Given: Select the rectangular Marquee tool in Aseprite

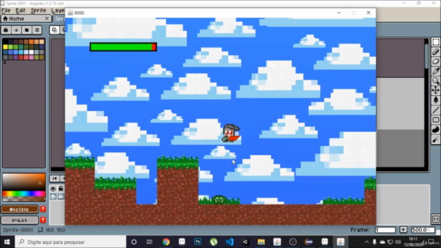Looking at the screenshot, I should [x=435, y=42].
